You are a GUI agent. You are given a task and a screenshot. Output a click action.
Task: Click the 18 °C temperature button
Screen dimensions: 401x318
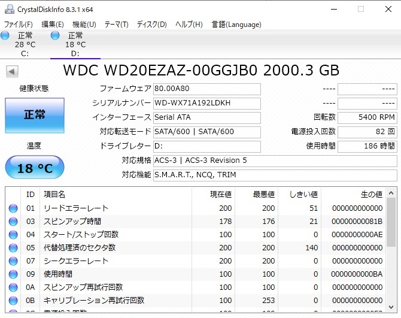click(x=35, y=167)
